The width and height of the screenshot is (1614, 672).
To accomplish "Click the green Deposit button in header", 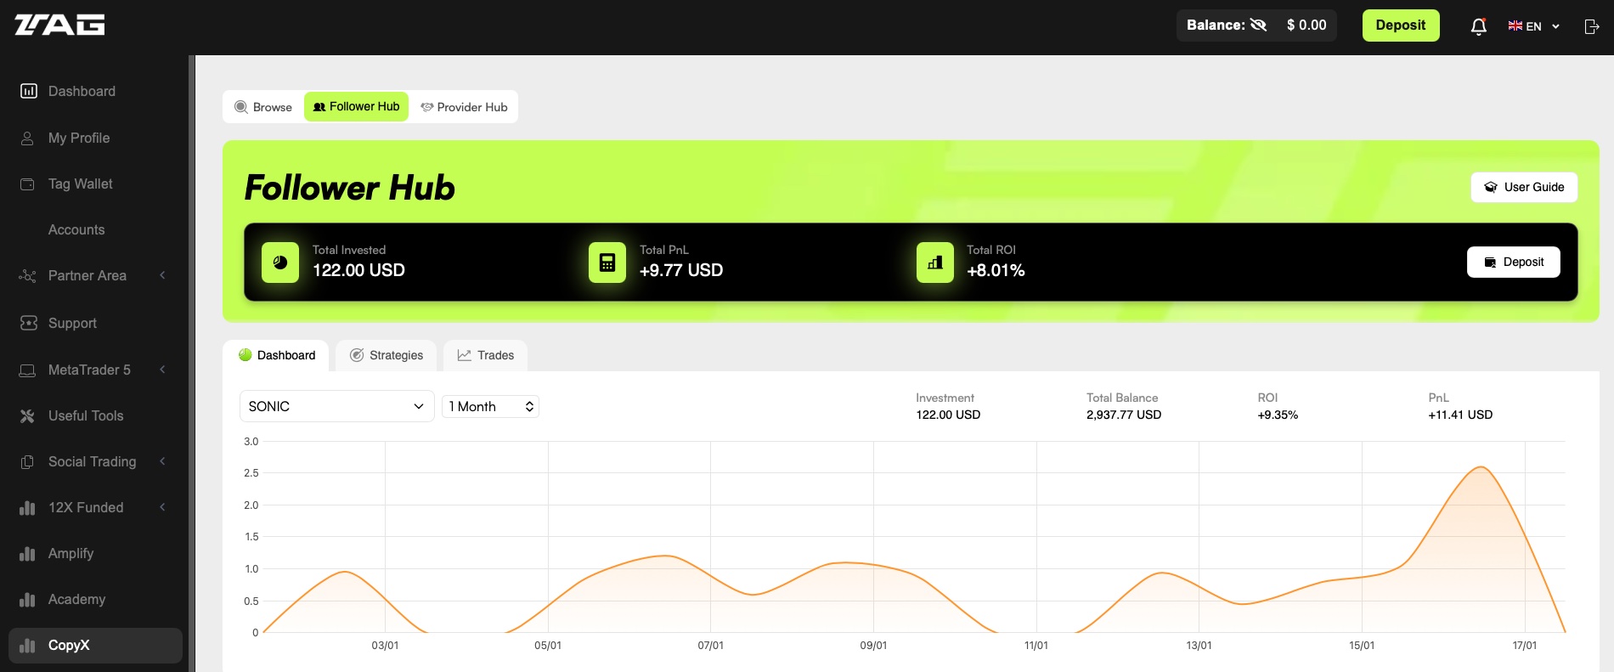I will [1400, 25].
